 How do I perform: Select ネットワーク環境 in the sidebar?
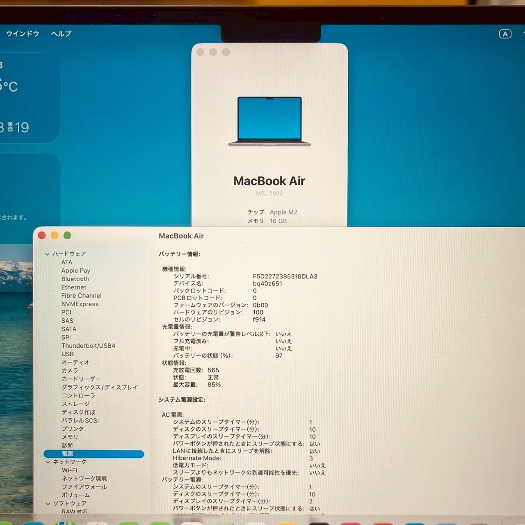(84, 479)
